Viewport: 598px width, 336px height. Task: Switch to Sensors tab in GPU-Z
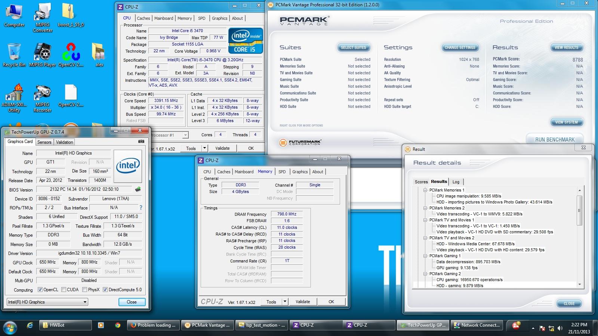(x=44, y=142)
